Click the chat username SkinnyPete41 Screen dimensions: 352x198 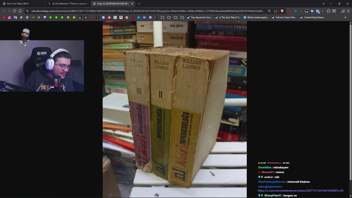click(x=273, y=196)
